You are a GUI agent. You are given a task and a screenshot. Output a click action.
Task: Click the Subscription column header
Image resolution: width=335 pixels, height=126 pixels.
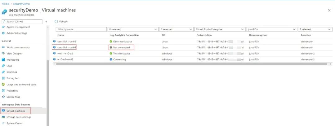pyautogui.click(x=204, y=35)
